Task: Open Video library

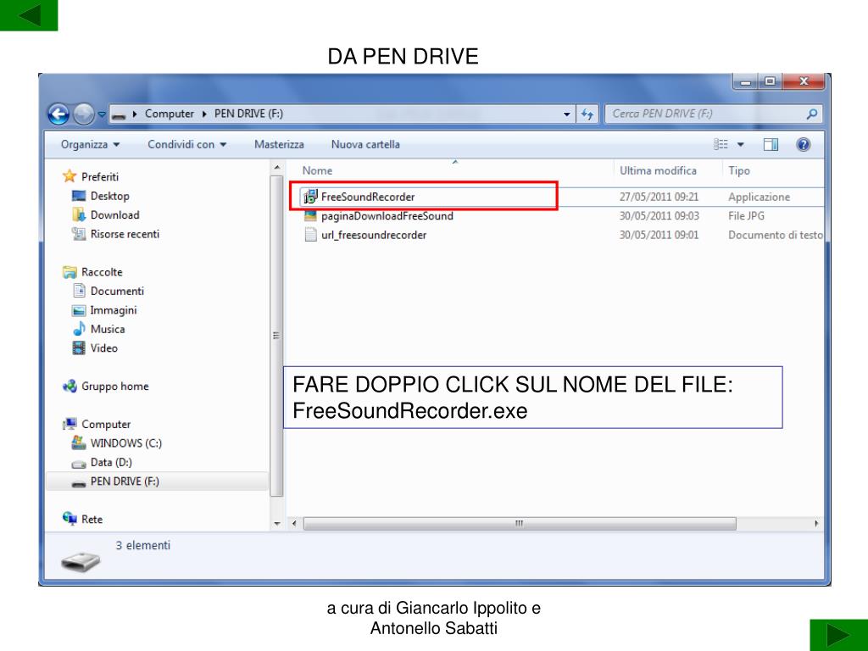Action: click(x=104, y=348)
